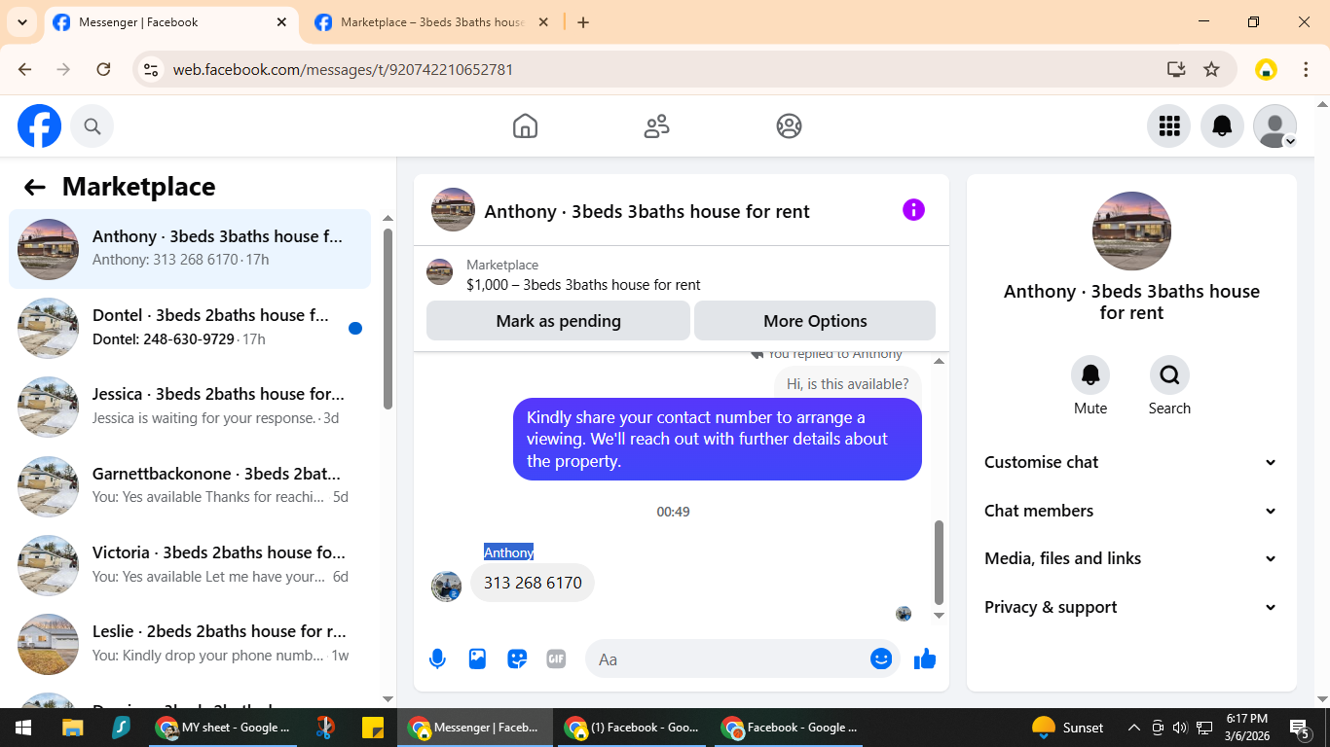Click the Facebook search magnifier icon
This screenshot has height=747, width=1330.
92,126
